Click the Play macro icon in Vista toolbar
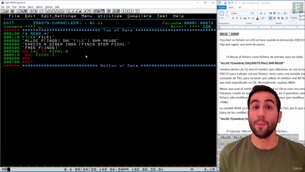 click(72, 11)
